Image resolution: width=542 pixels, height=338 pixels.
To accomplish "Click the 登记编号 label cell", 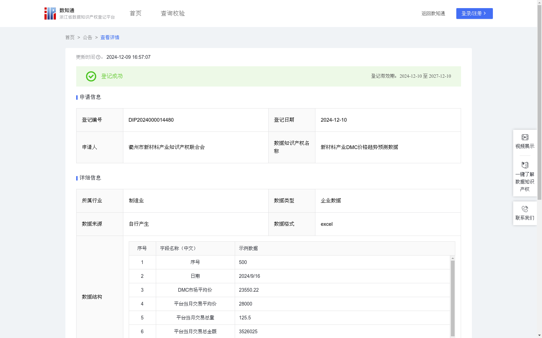I will point(100,120).
